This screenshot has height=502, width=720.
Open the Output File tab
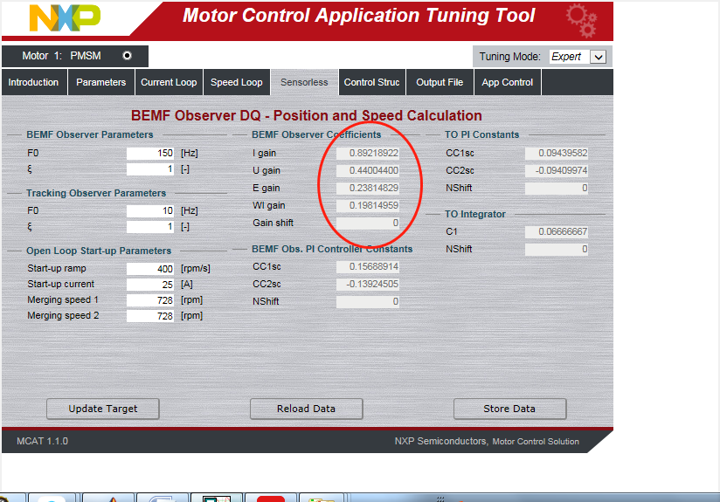440,82
